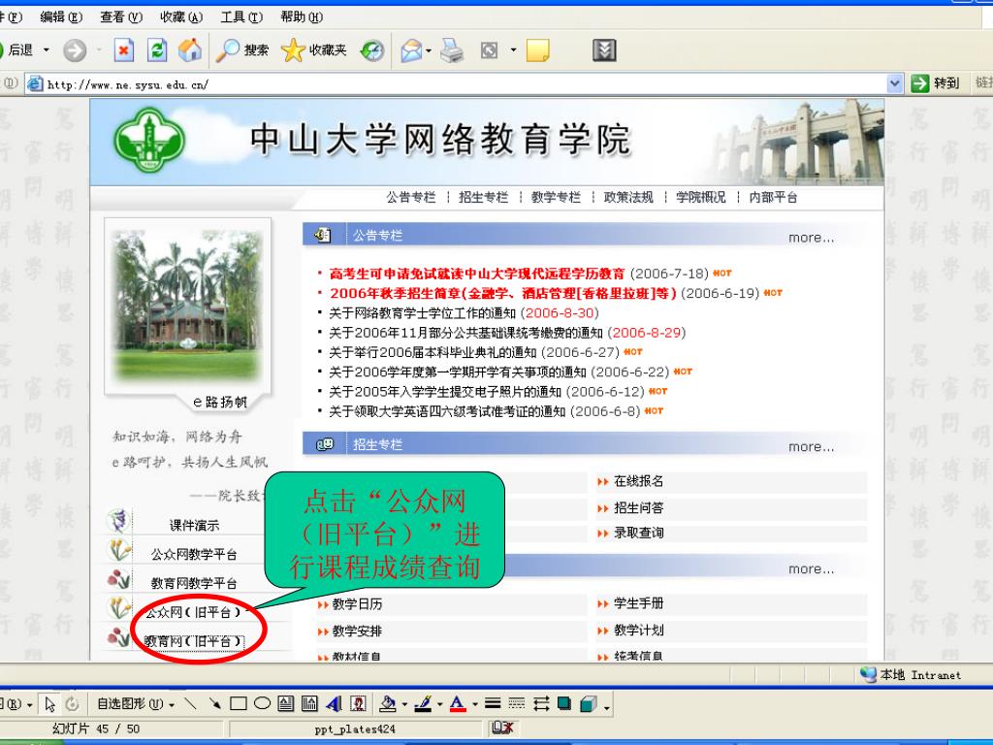
Task: Open the 教学专栏 navigation tab
Action: click(x=556, y=197)
